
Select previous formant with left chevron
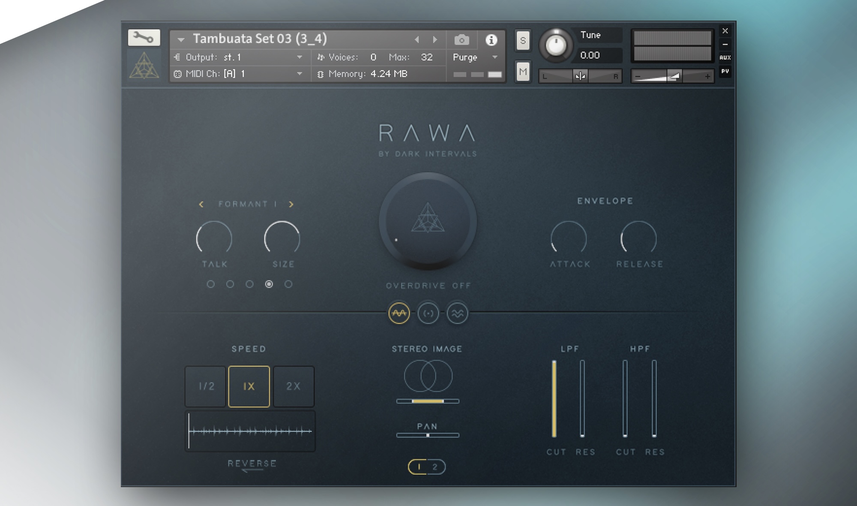pyautogui.click(x=201, y=205)
